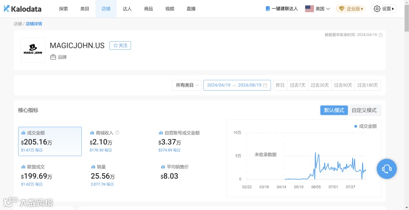Viewport: 409px width, 210px height.
Task: Click the star icon in 关注
Action: coord(116,45)
